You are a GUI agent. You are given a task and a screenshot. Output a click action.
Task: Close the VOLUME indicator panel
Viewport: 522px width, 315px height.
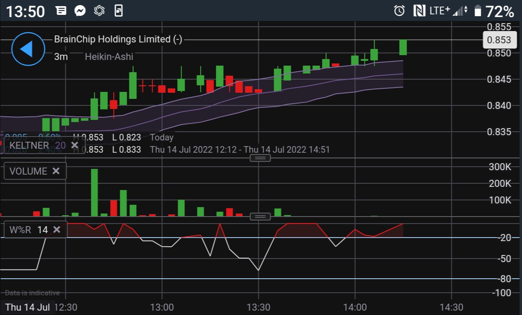point(56,171)
